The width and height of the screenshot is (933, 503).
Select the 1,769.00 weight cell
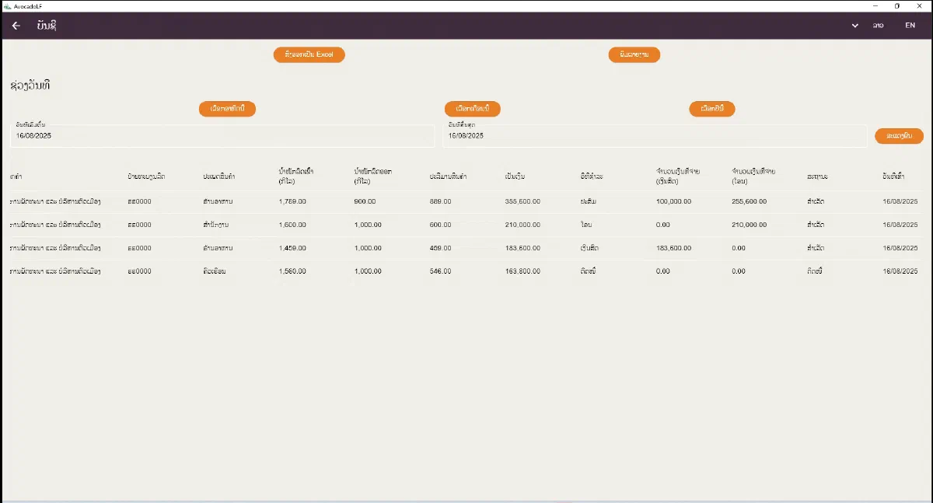point(292,201)
